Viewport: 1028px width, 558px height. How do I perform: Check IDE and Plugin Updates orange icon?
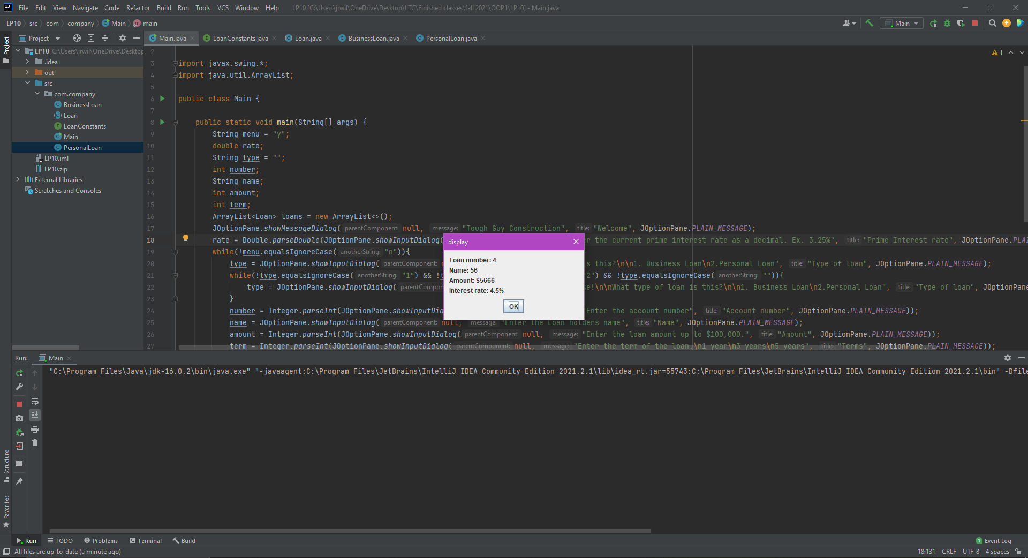(1007, 23)
